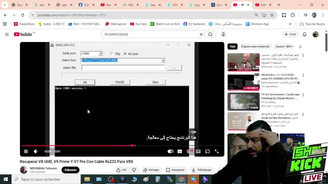Click the browser address bar URL
The height and width of the screenshot is (184, 328).
[x=72, y=15]
